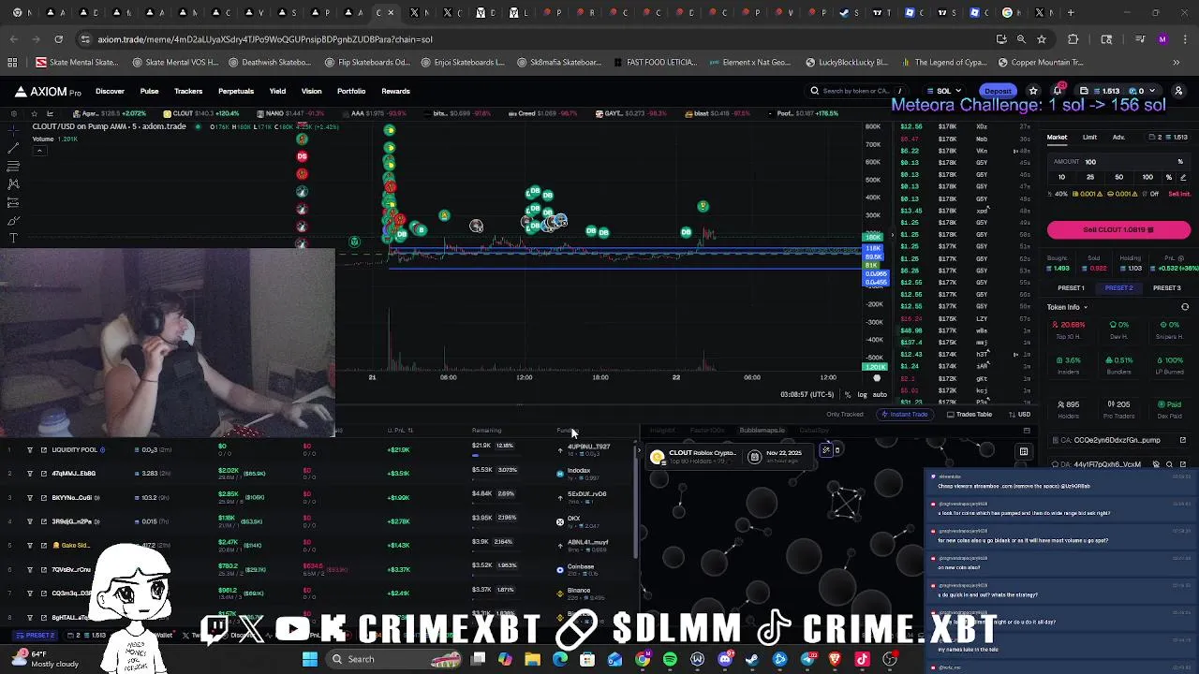
Task: Open the watchlist star icon
Action: pos(1033,91)
